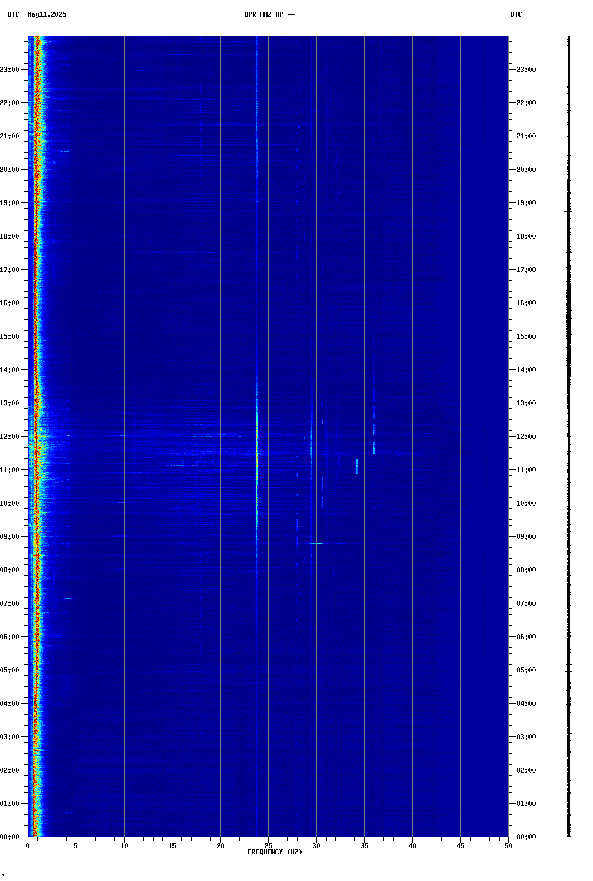The image size is (593, 881).
Task: Click the '5' frequency tick label
Action: [x=76, y=846]
